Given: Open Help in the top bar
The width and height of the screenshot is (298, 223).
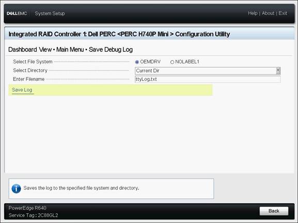Looking at the screenshot, I should (253, 13).
